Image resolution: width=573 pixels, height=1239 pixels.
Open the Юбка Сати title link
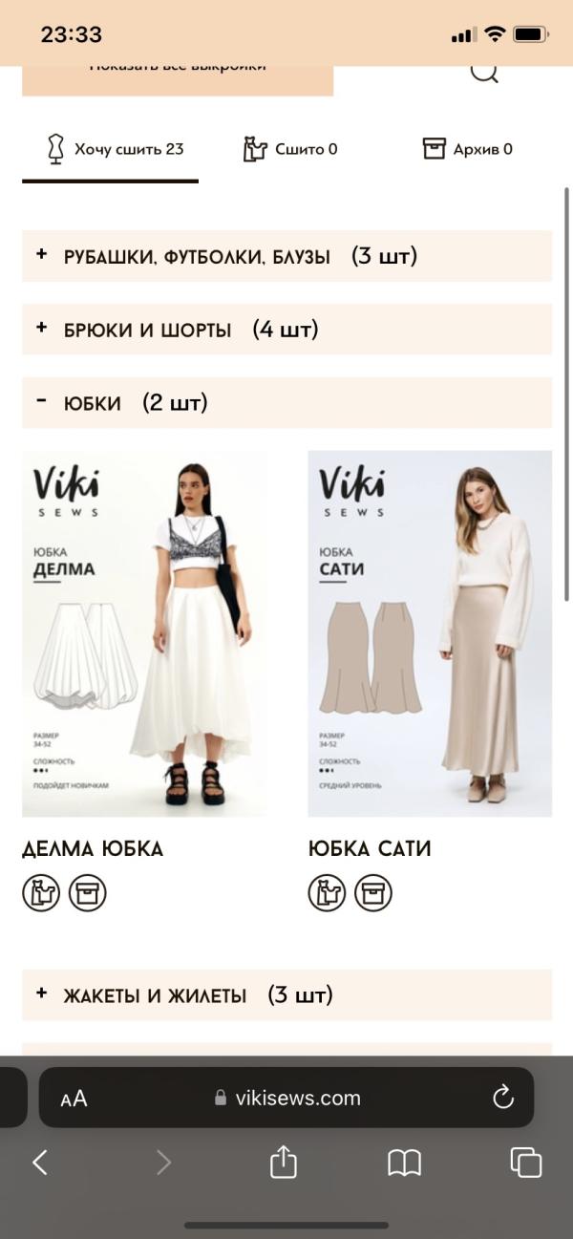tap(370, 848)
